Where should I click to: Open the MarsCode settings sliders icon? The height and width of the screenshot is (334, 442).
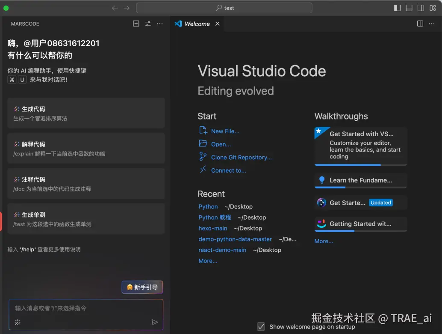[148, 24]
